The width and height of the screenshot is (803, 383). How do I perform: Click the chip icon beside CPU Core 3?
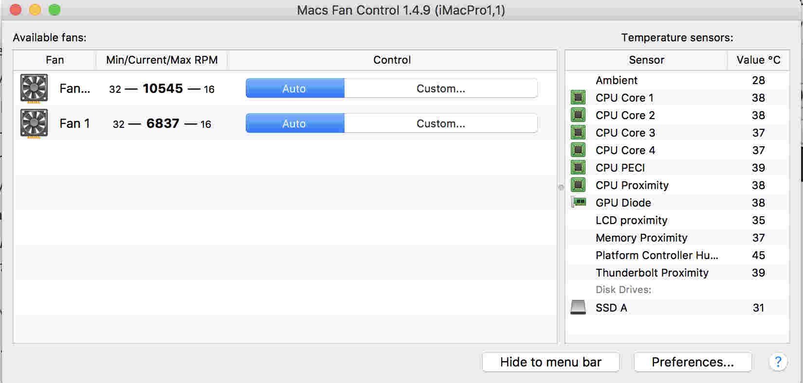click(578, 133)
